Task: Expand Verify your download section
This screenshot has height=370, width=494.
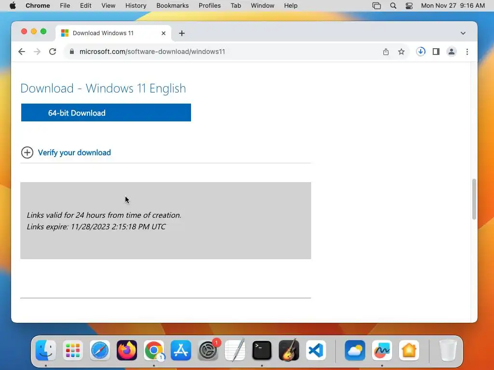Action: 27,153
